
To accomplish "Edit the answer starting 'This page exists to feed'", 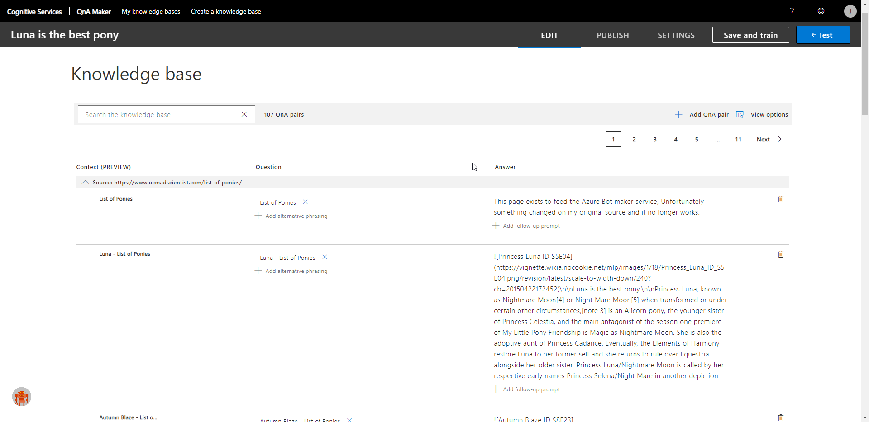I will pos(599,207).
